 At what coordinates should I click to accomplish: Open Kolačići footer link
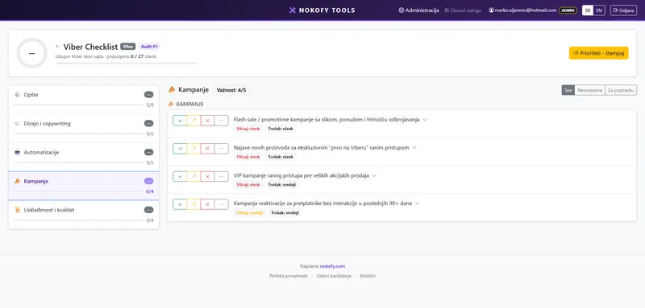click(368, 276)
